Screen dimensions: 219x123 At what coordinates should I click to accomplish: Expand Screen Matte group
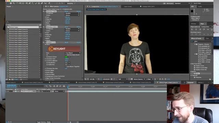point(46,70)
